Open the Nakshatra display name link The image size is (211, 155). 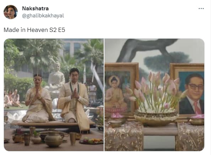pyautogui.click(x=35, y=9)
